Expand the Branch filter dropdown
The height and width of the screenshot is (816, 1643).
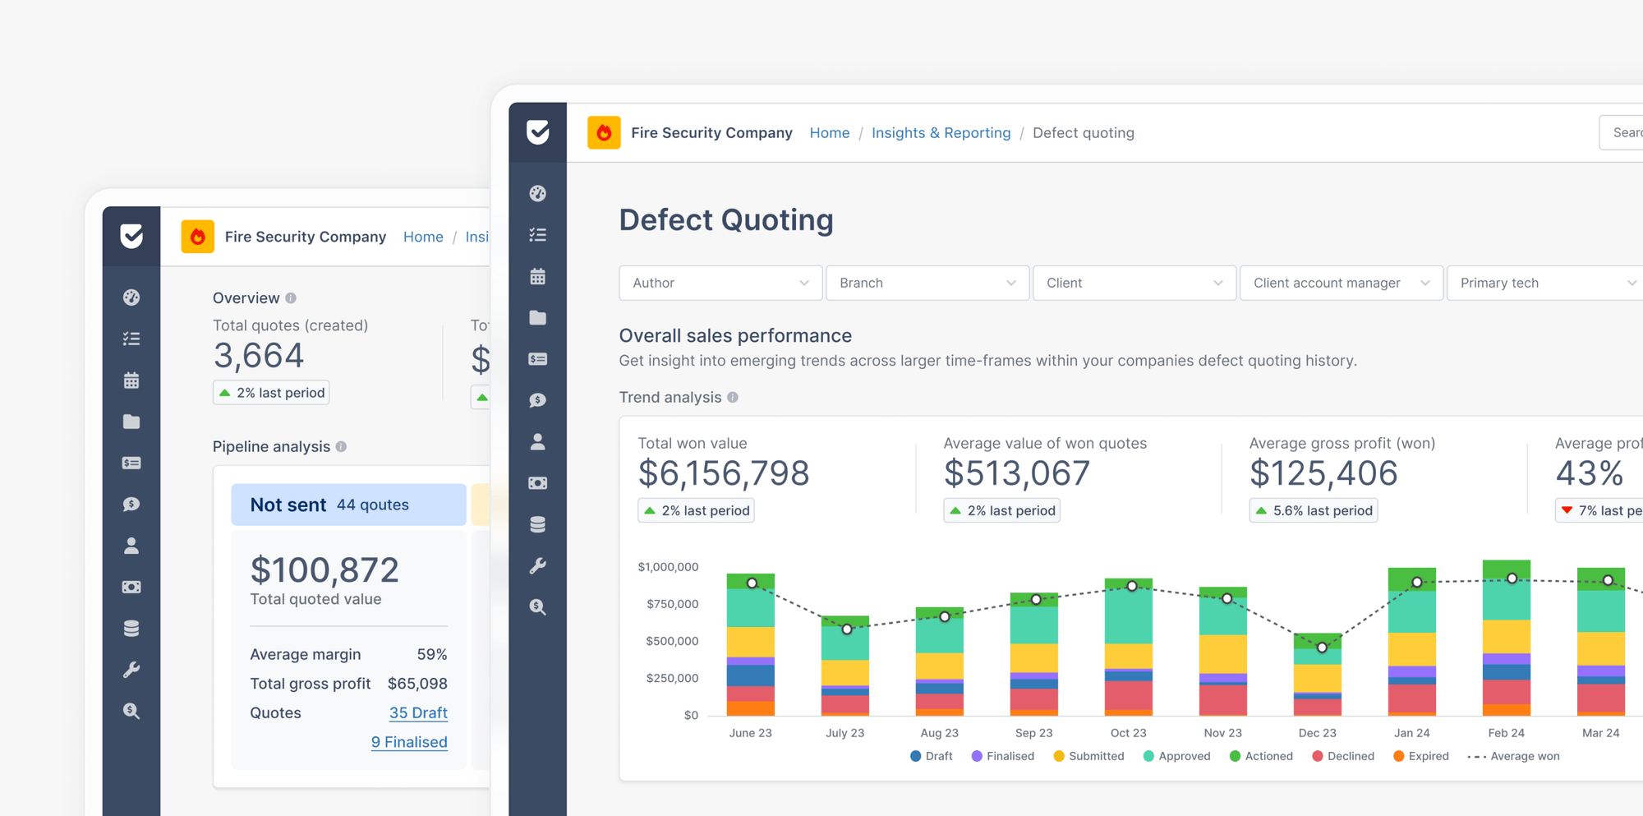pyautogui.click(x=927, y=283)
